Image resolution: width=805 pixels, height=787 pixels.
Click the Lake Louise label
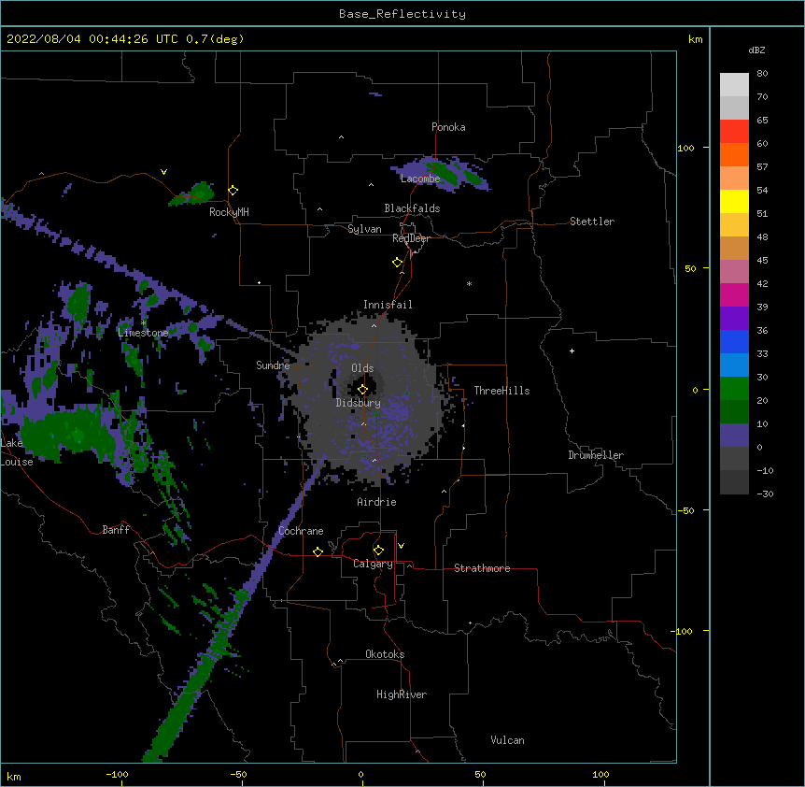pyautogui.click(x=17, y=452)
